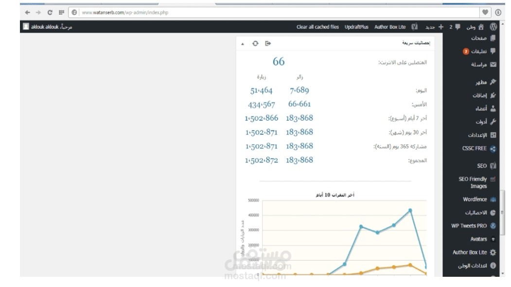
Task: Open SEO Friendly Images settings
Action: pyautogui.click(x=475, y=182)
